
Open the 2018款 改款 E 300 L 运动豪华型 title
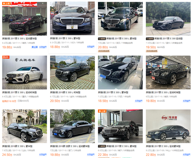tap(70, 146)
